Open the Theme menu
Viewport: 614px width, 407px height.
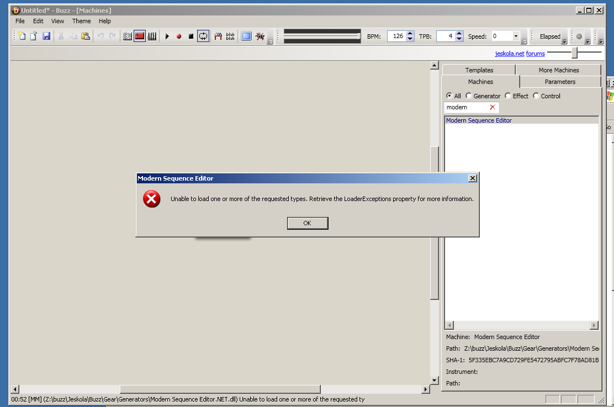pos(82,21)
